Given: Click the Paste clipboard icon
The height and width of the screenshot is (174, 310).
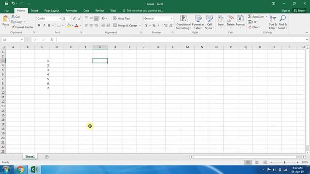Looking at the screenshot, I should click(5, 19).
